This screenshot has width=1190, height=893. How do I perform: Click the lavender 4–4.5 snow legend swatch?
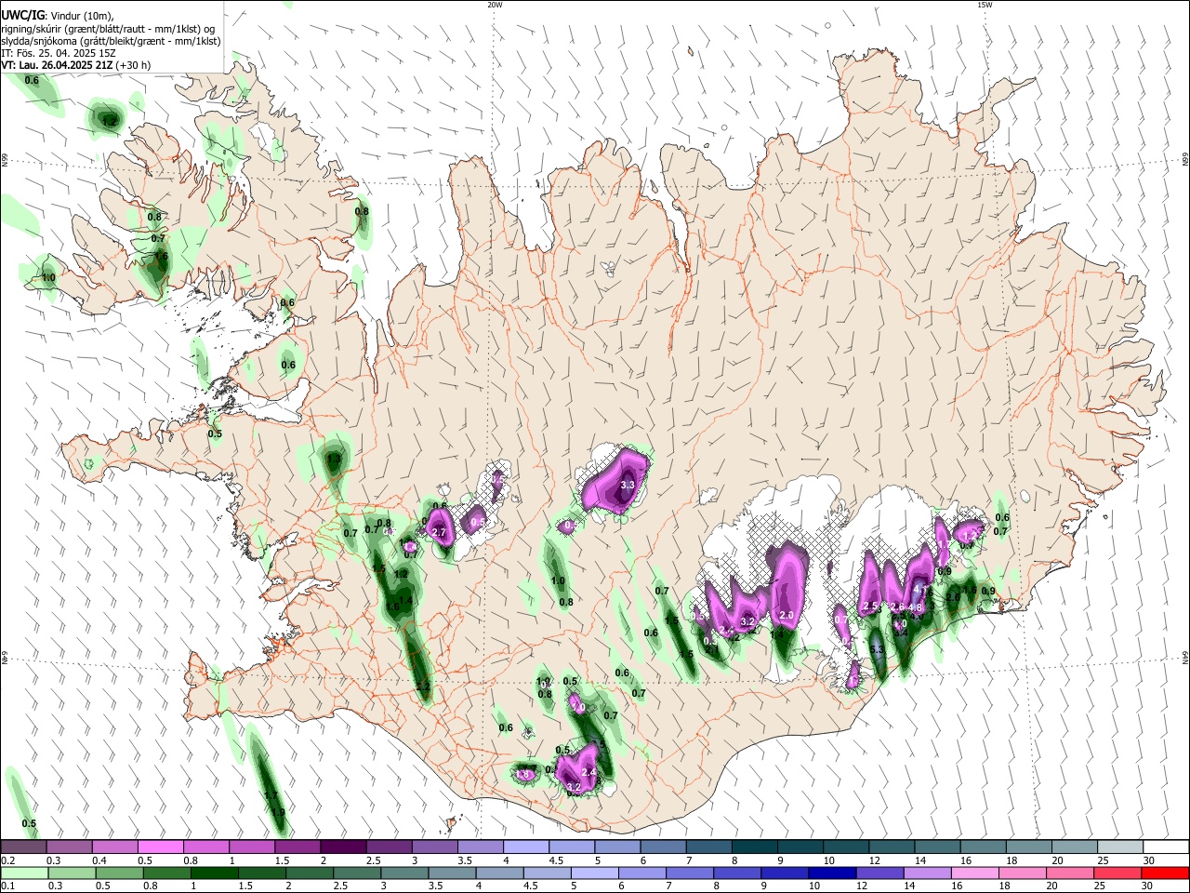point(525,846)
